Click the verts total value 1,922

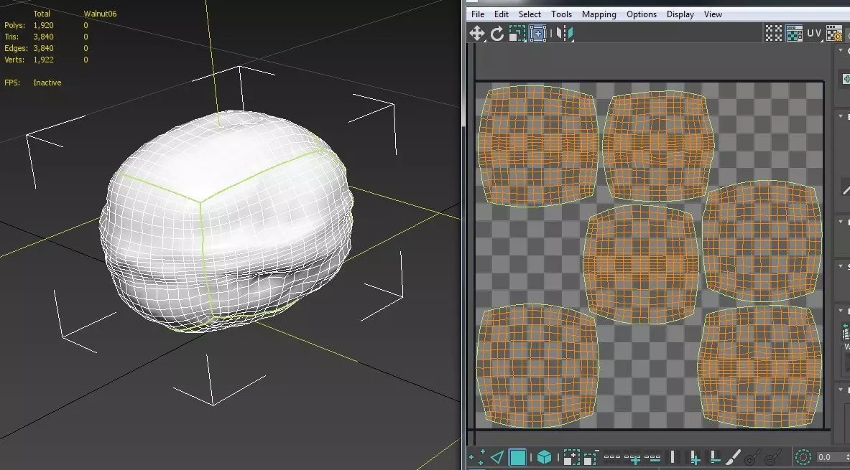pos(43,60)
